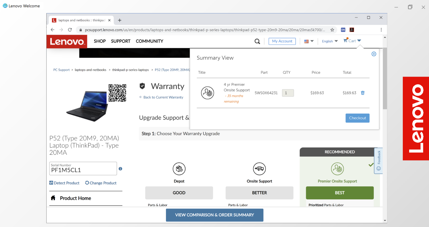Select the Onsite Support truck icon
The width and height of the screenshot is (429, 227).
tap(259, 169)
